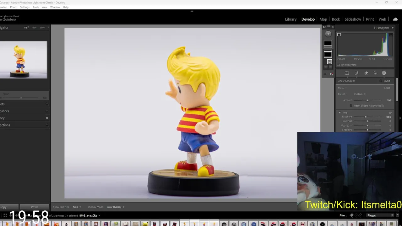
Task: Click the Navigator preview thumbnail
Action: [24, 60]
